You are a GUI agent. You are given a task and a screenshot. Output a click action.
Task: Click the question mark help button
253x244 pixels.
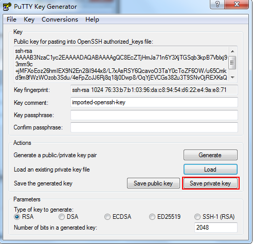pos(217,4)
